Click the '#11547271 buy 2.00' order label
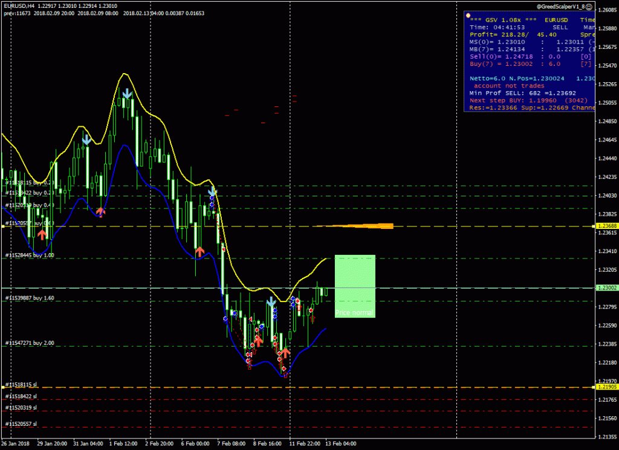619x450 pixels. coord(30,343)
